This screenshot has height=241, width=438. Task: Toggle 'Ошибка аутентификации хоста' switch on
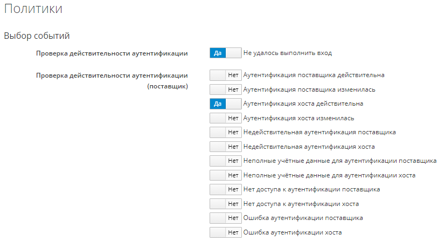(x=225, y=233)
